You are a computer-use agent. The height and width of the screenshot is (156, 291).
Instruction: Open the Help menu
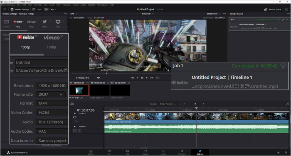click(x=111, y=5)
